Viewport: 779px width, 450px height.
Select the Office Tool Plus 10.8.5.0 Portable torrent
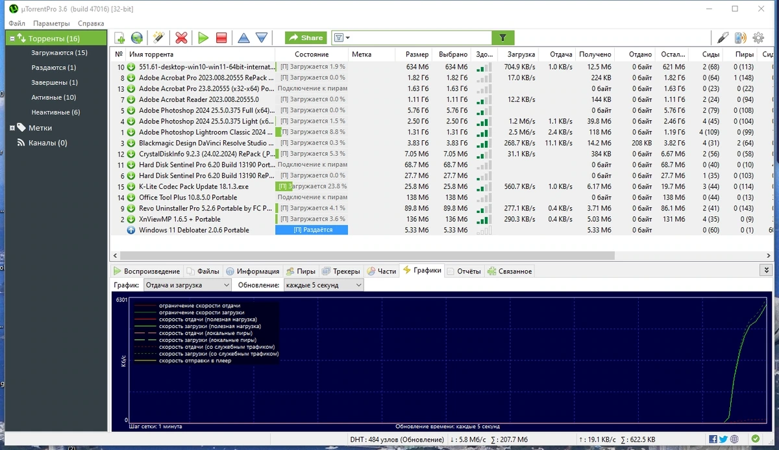pyautogui.click(x=188, y=197)
